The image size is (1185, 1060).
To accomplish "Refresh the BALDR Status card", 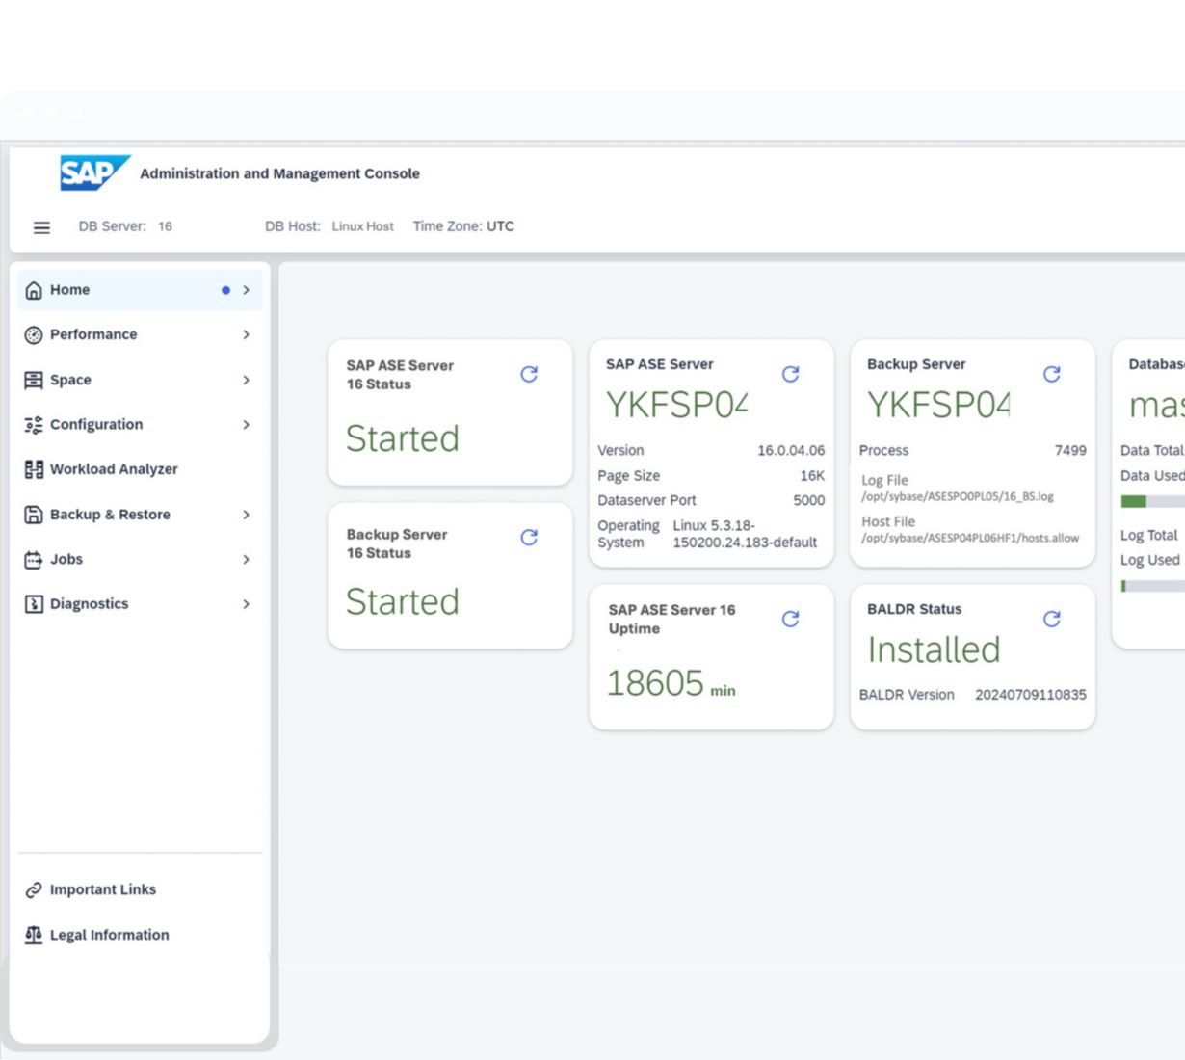I will pyautogui.click(x=1051, y=619).
